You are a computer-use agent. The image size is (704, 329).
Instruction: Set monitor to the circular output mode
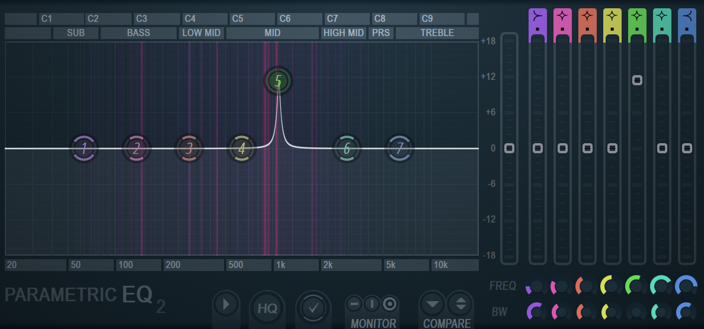(x=390, y=304)
